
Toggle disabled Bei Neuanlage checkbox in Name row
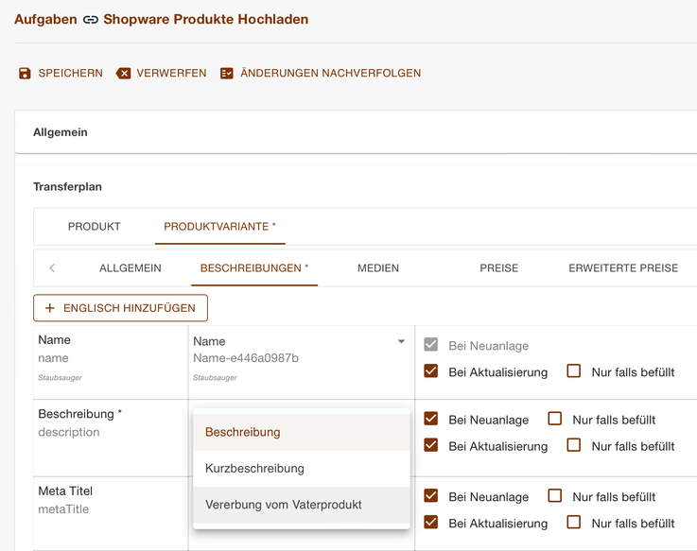click(x=430, y=345)
